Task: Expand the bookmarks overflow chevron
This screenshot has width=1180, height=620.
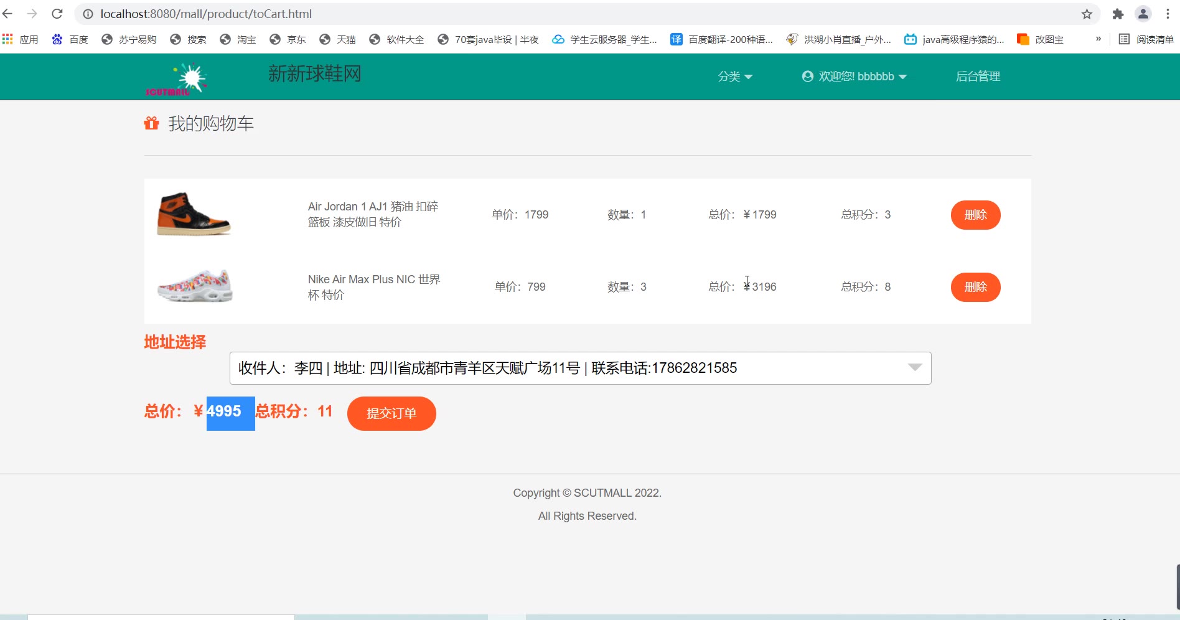Action: [x=1098, y=39]
